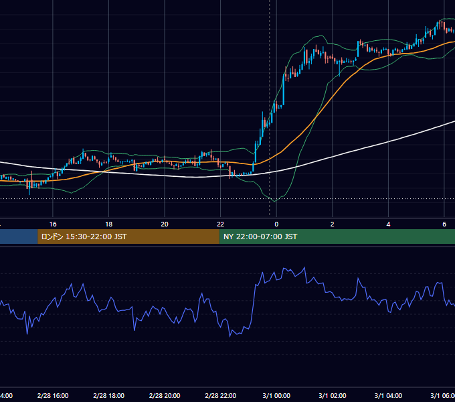Screen dimensions: 455x402
Task: Click the 2/28 18:00 time label
Action: click(x=109, y=395)
